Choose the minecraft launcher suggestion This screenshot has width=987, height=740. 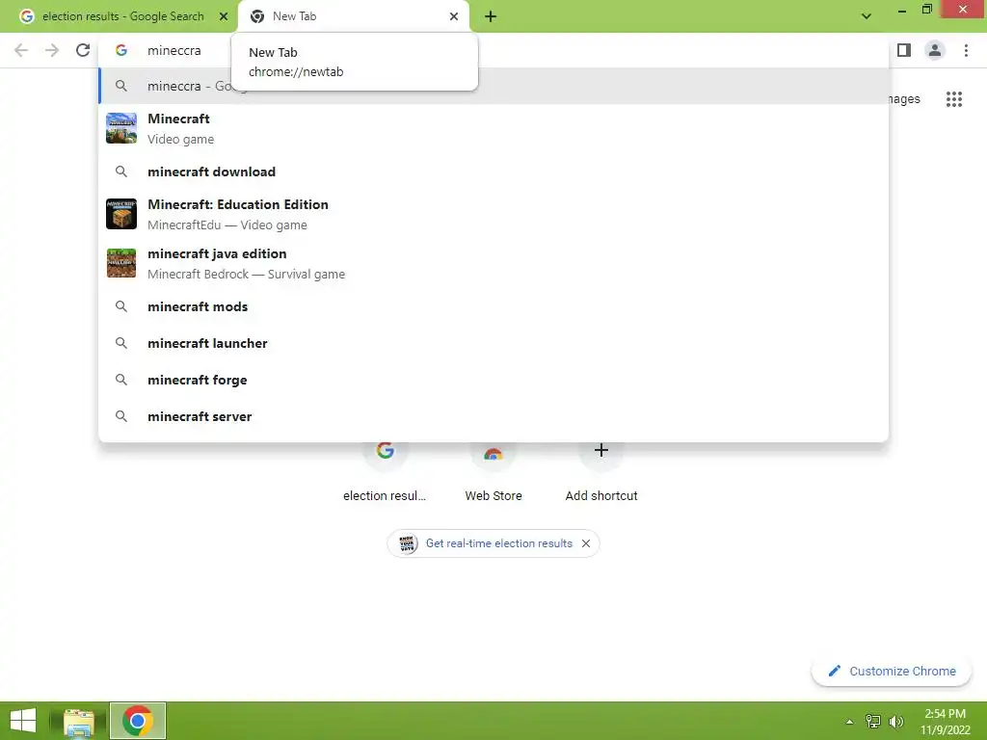pos(493,343)
